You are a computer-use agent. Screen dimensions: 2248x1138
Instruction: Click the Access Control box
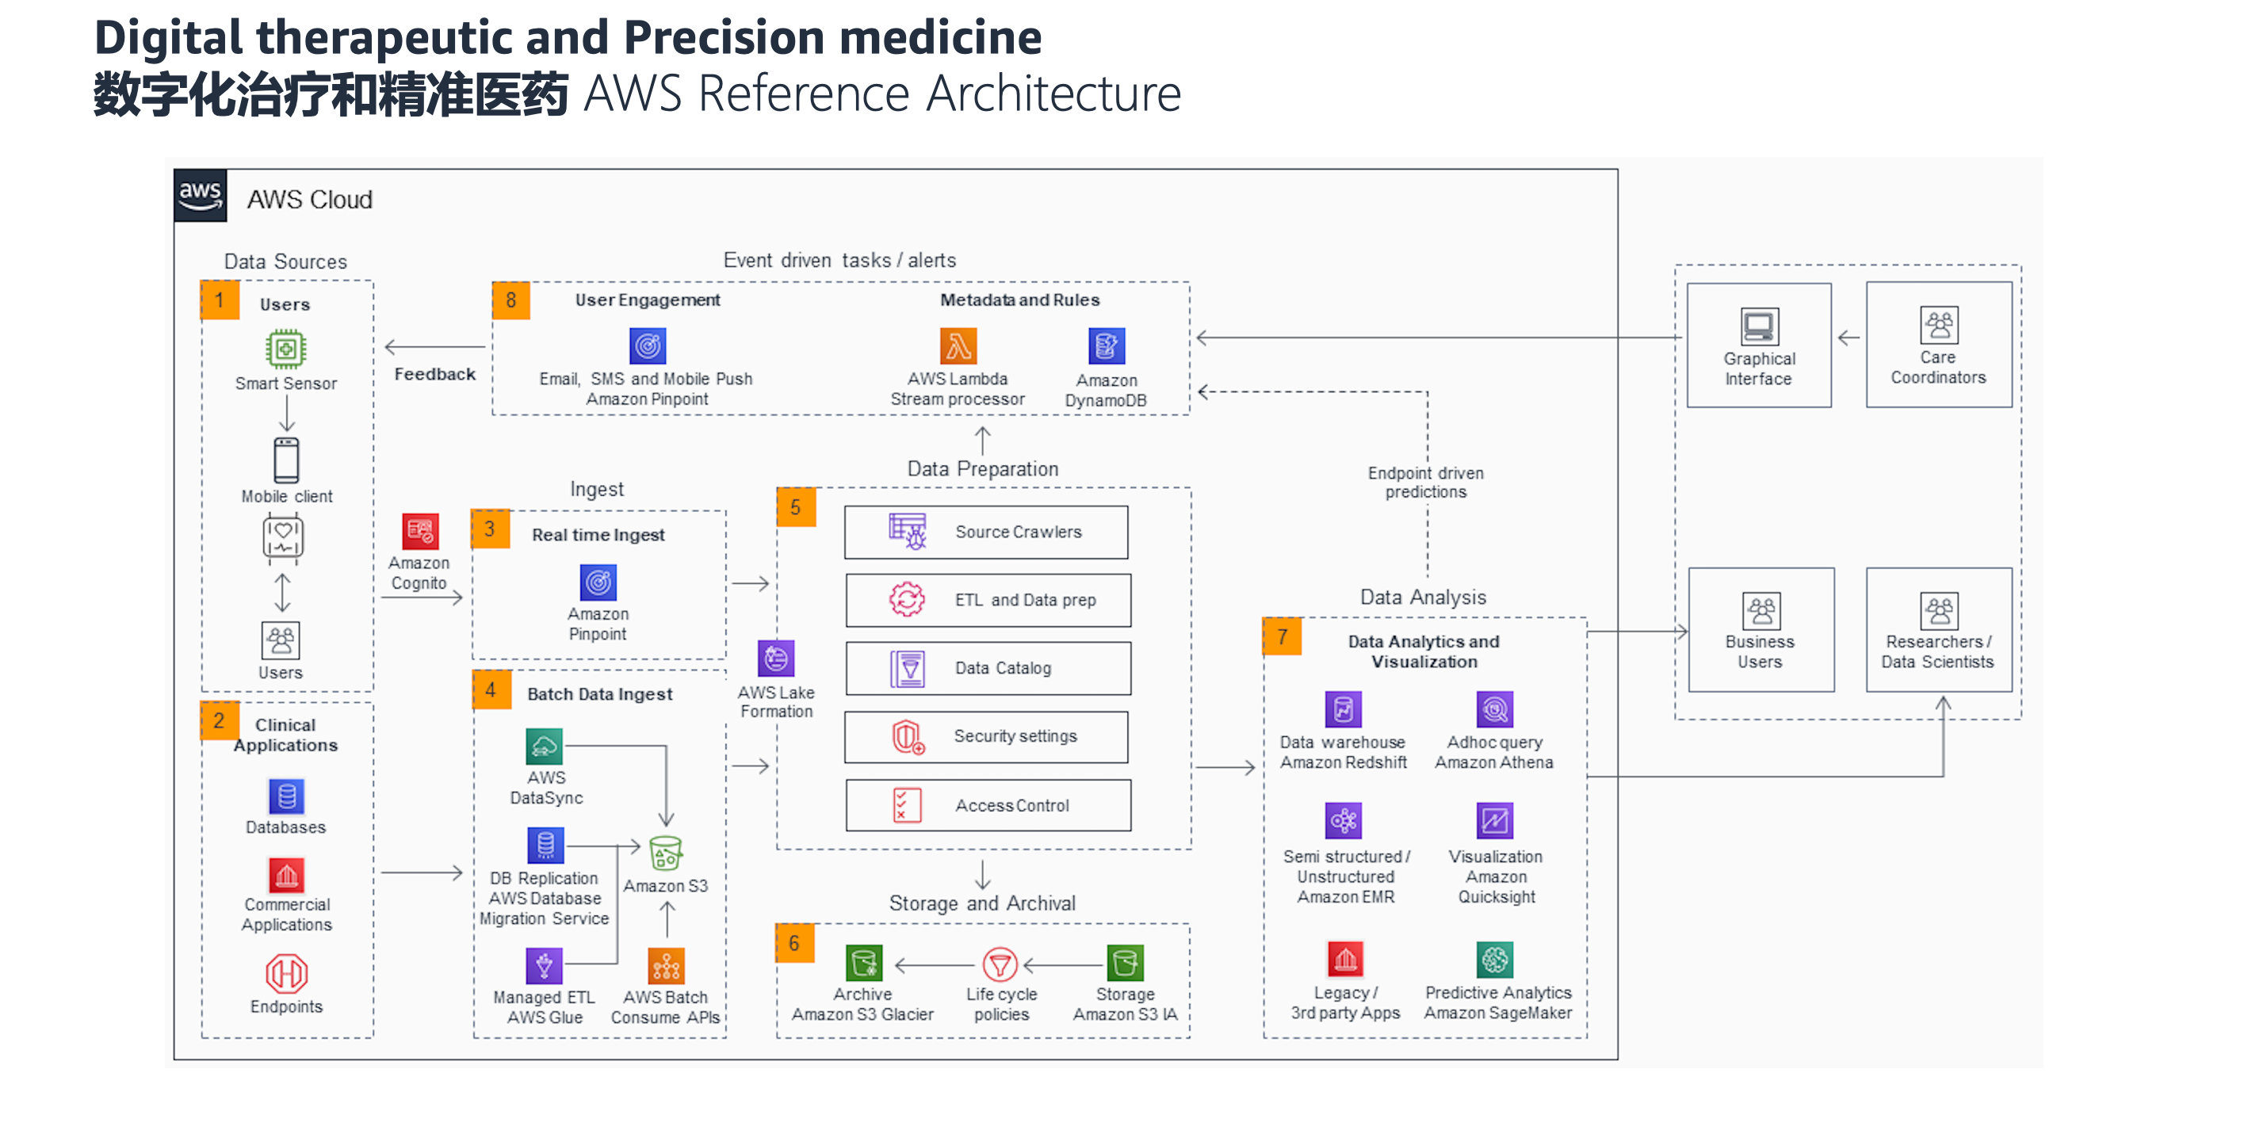[988, 805]
